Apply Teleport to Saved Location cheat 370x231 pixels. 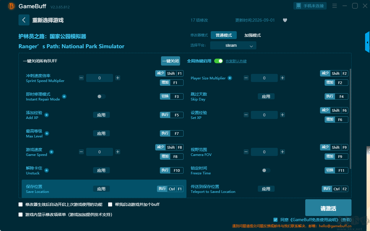coord(266,189)
